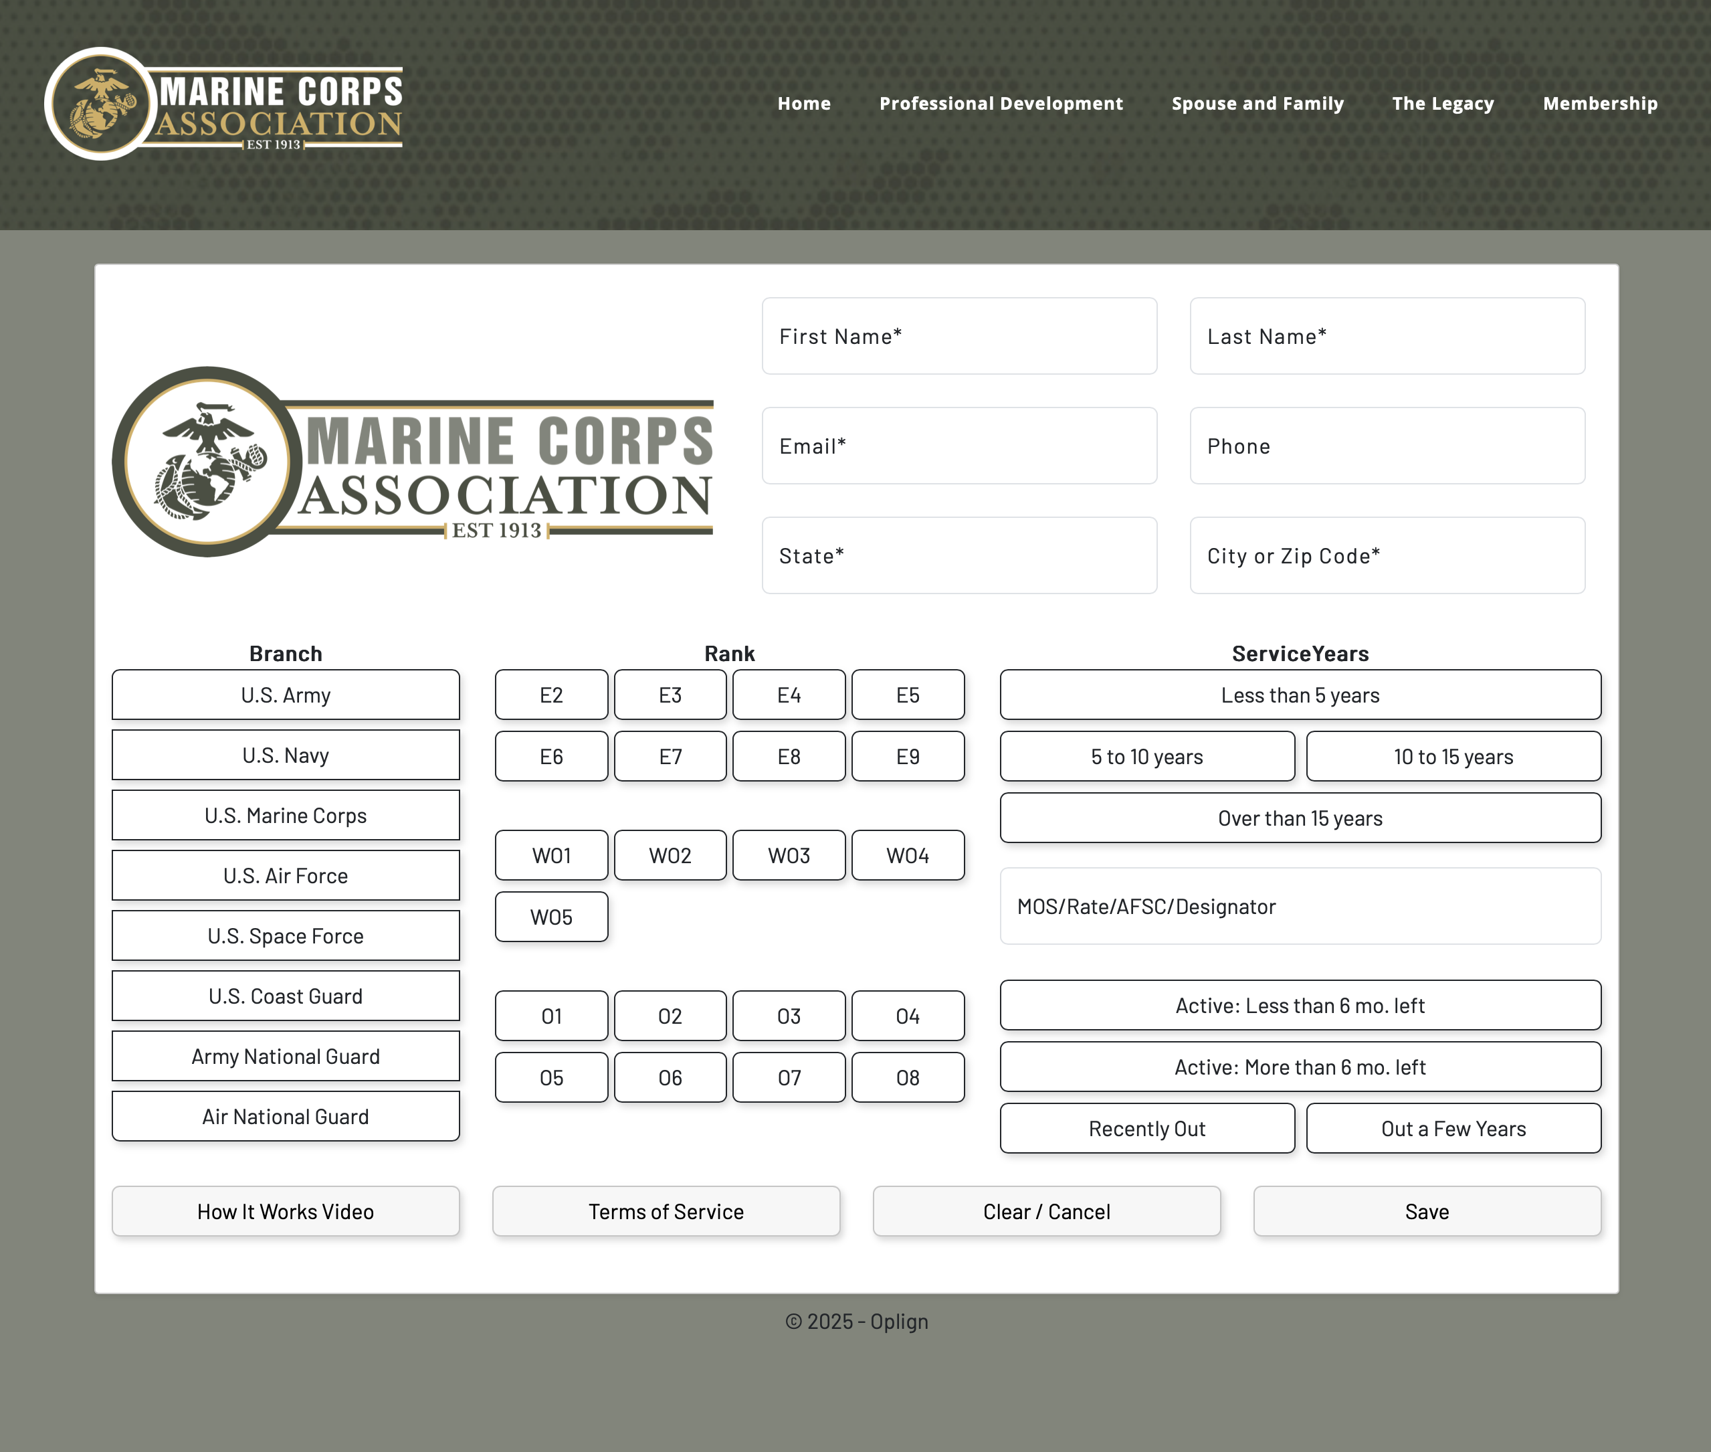
Task: Select warrant rank WO2
Action: [x=670, y=855]
